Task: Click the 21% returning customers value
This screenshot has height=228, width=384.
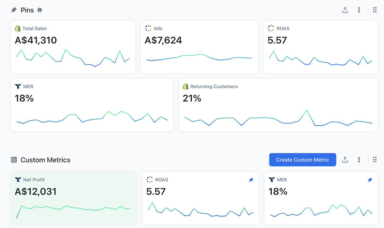Action: click(x=192, y=98)
